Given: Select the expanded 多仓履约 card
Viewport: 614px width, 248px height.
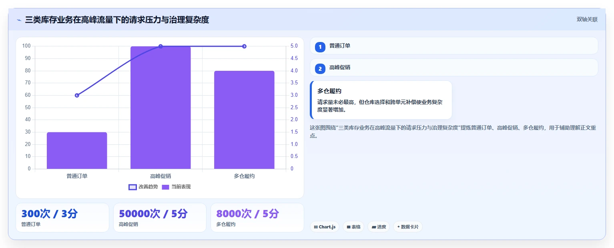Looking at the screenshot, I should tap(381, 100).
